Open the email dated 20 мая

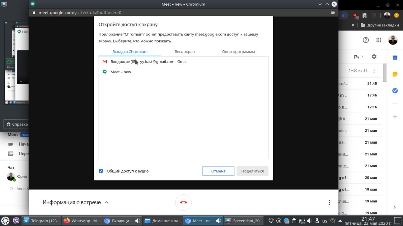pos(360,178)
